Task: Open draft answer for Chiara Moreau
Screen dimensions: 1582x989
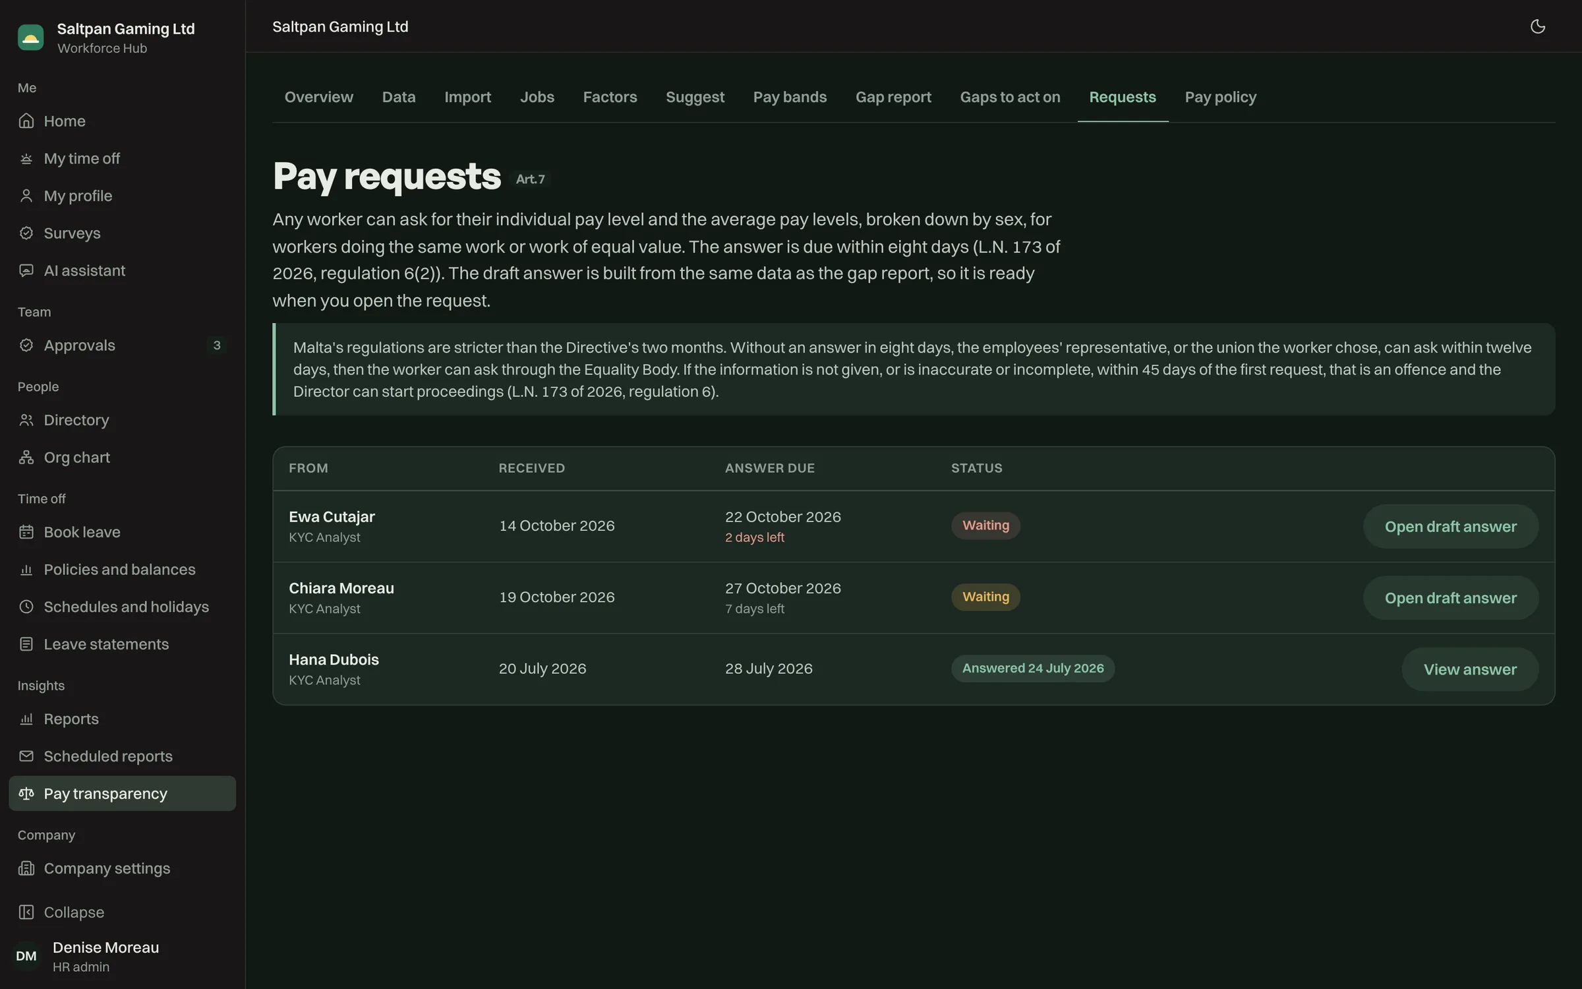Action: click(x=1450, y=597)
